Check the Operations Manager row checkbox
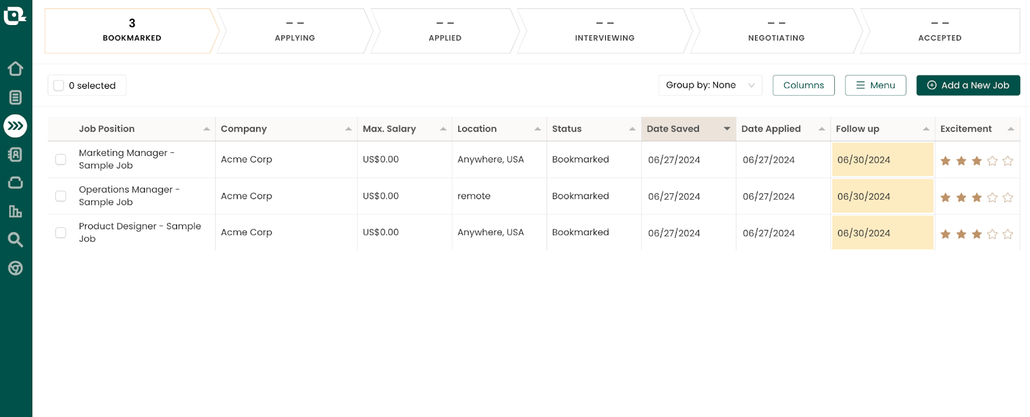The image size is (1030, 417). [61, 196]
